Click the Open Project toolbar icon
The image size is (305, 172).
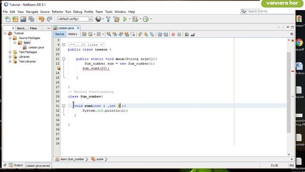23,19
